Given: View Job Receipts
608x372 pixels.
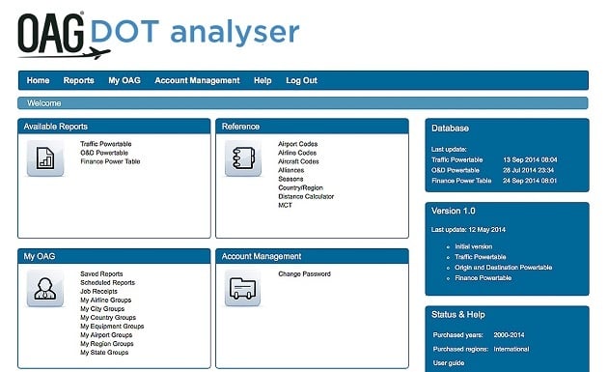Looking at the screenshot, I should tap(98, 291).
